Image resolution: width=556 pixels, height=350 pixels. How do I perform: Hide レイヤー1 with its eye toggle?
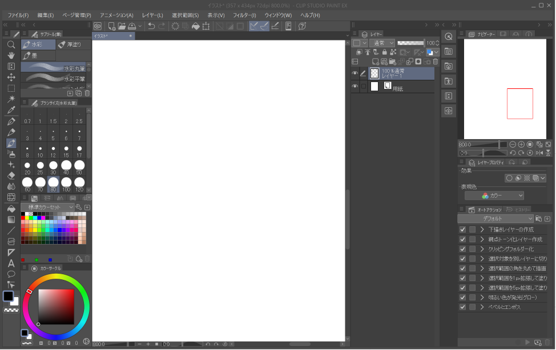(354, 73)
